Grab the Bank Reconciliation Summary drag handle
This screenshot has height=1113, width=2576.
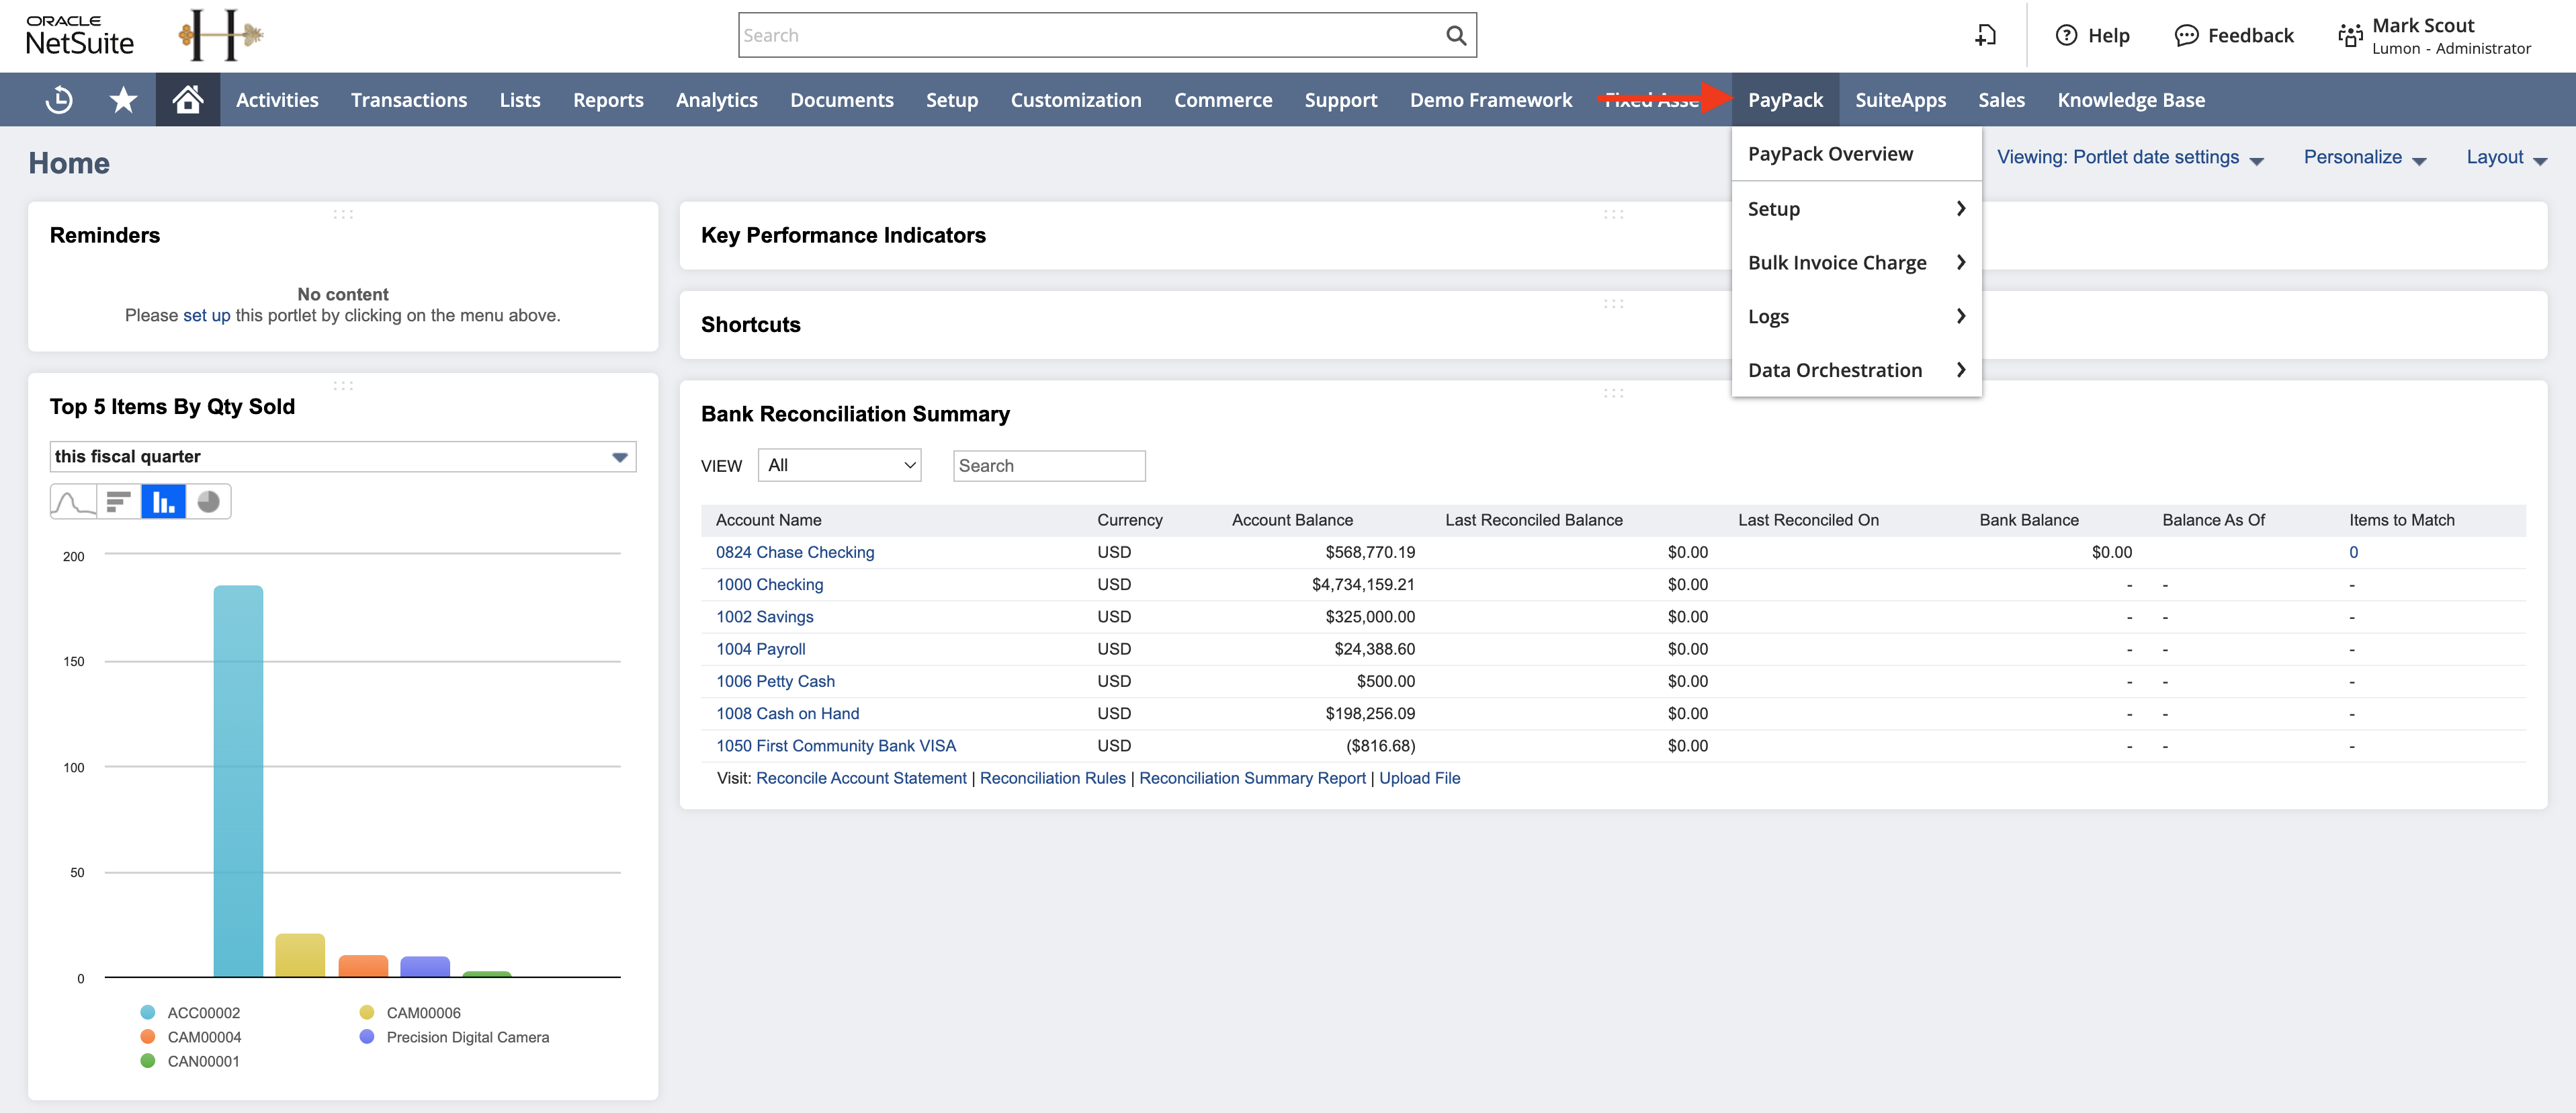[1613, 393]
